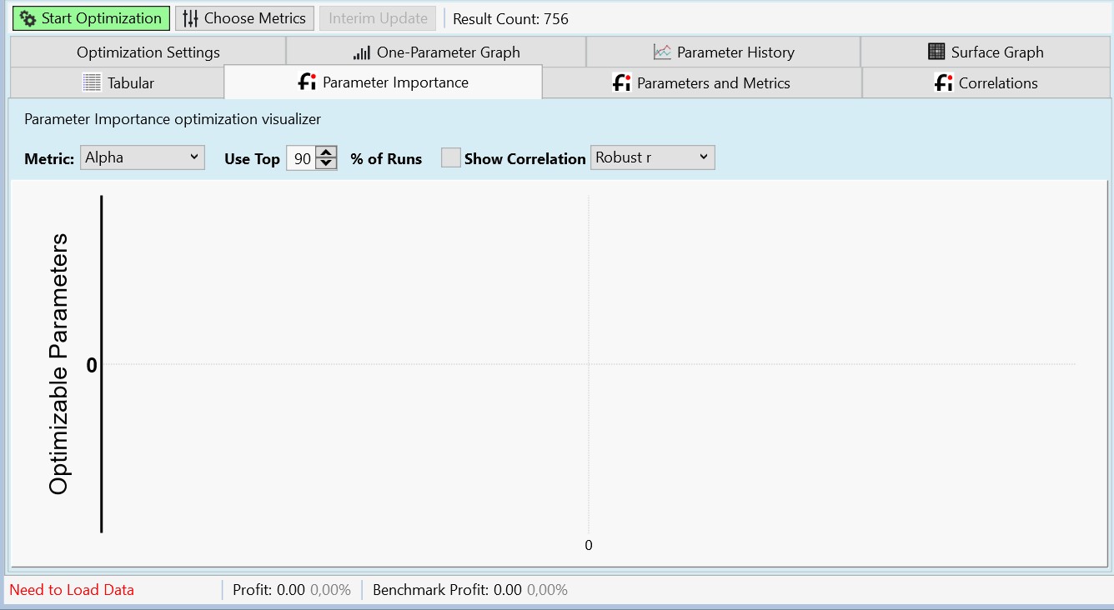The image size is (1114, 610).
Task: Click the Interim Update button
Action: coord(378,18)
